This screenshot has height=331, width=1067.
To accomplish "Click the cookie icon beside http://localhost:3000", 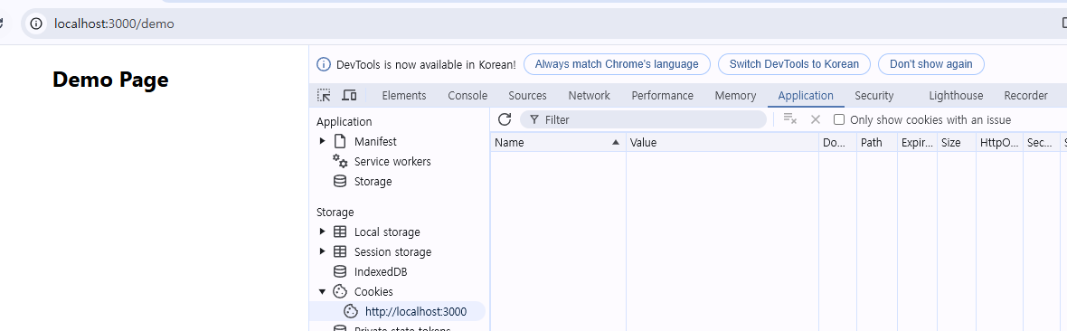I will (x=351, y=311).
